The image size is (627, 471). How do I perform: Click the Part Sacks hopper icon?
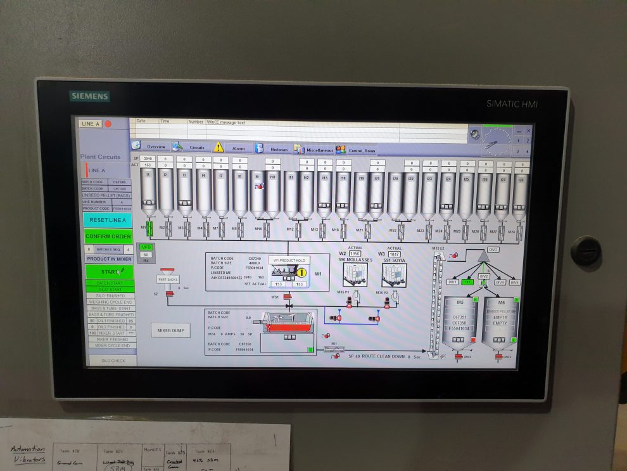(x=168, y=279)
